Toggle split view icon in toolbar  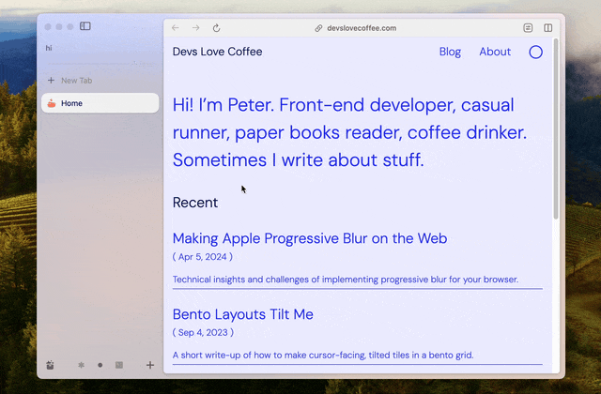548,28
